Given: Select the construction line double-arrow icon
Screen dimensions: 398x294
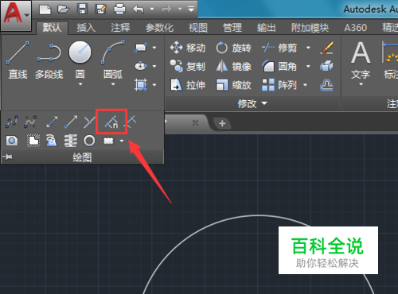Looking at the screenshot, I should pyautogui.click(x=52, y=122).
